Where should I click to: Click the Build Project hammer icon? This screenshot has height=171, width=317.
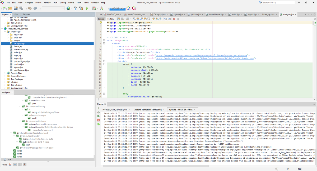click(x=76, y=8)
